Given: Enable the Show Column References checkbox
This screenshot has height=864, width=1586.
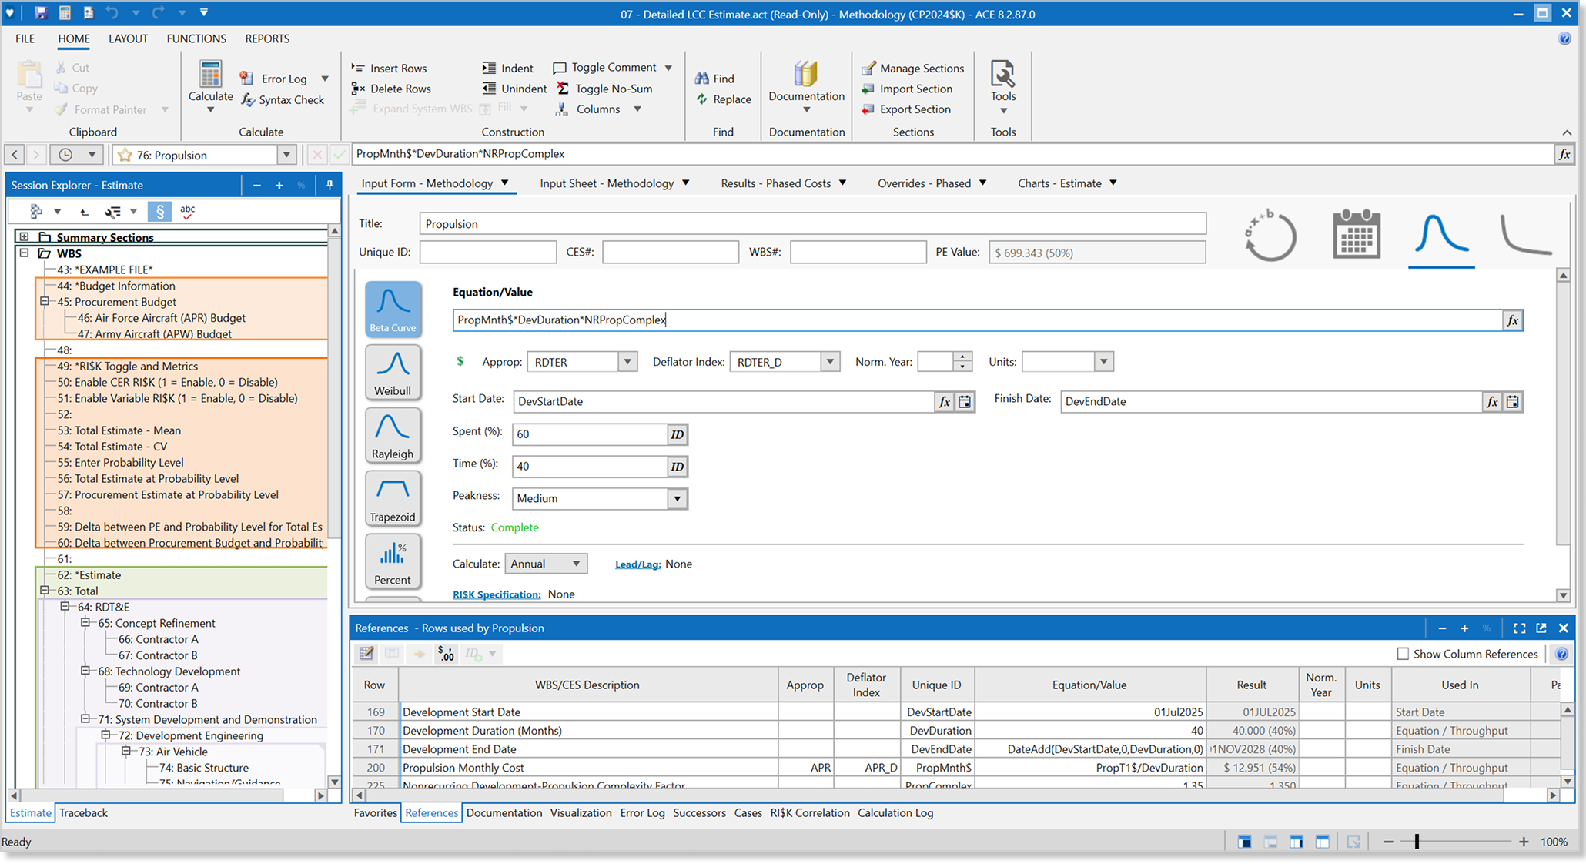Looking at the screenshot, I should [x=1404, y=653].
